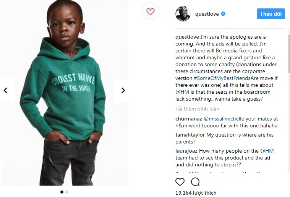This screenshot has width=290, height=197.
Task: Go to next photo with the right arrow
Action: point(123,91)
